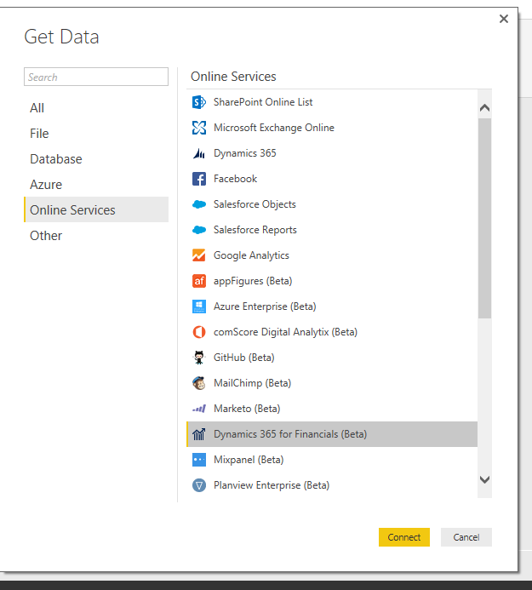Select the Azure category
Screen dimensions: 532x590
46,185
